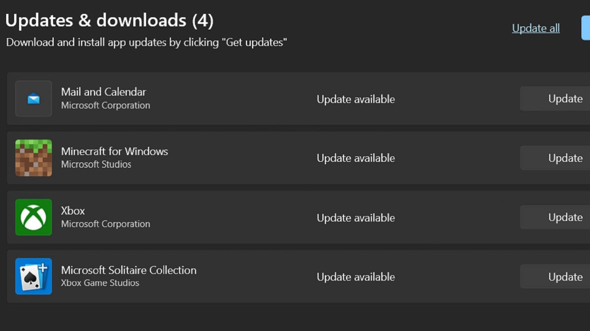This screenshot has height=331, width=590.
Task: Update Minecraft for Windows
Action: pos(565,158)
